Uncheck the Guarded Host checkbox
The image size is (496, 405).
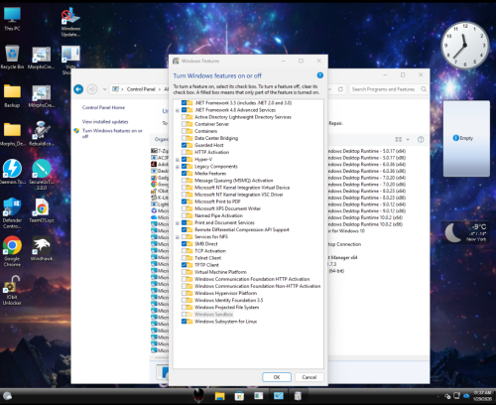184,145
